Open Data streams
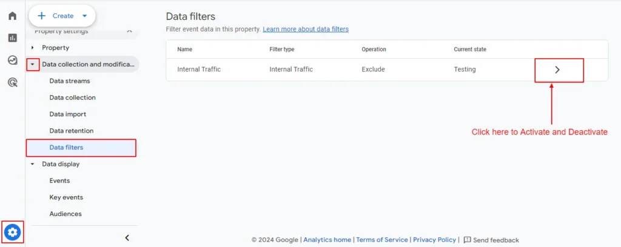 [70, 81]
